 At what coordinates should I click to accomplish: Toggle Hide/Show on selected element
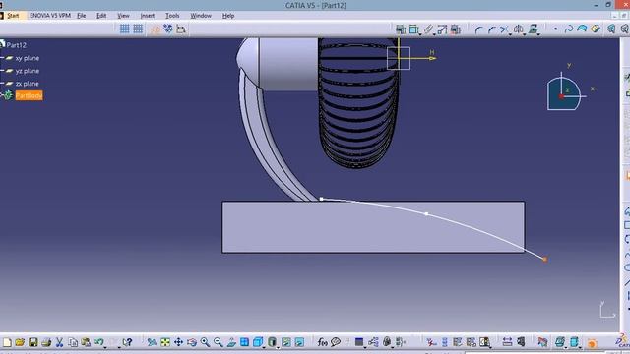tap(286, 342)
